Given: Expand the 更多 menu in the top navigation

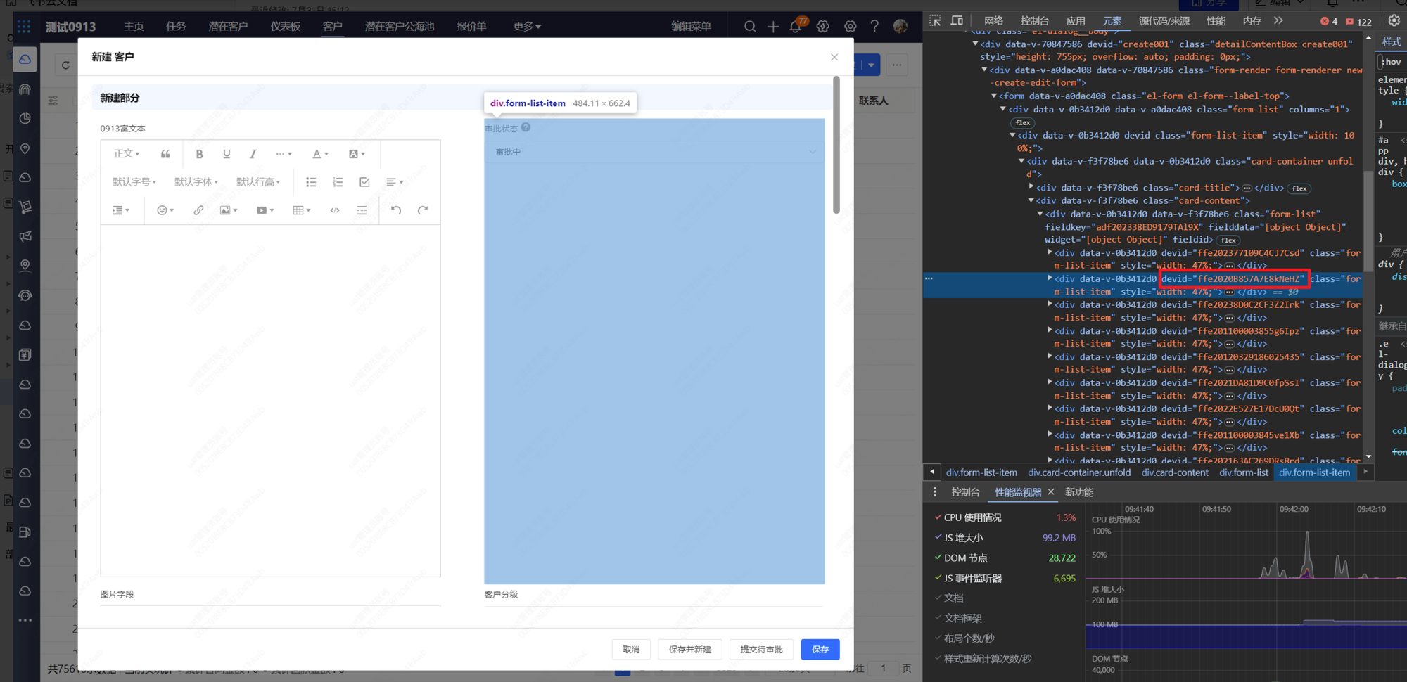Looking at the screenshot, I should coord(527,27).
